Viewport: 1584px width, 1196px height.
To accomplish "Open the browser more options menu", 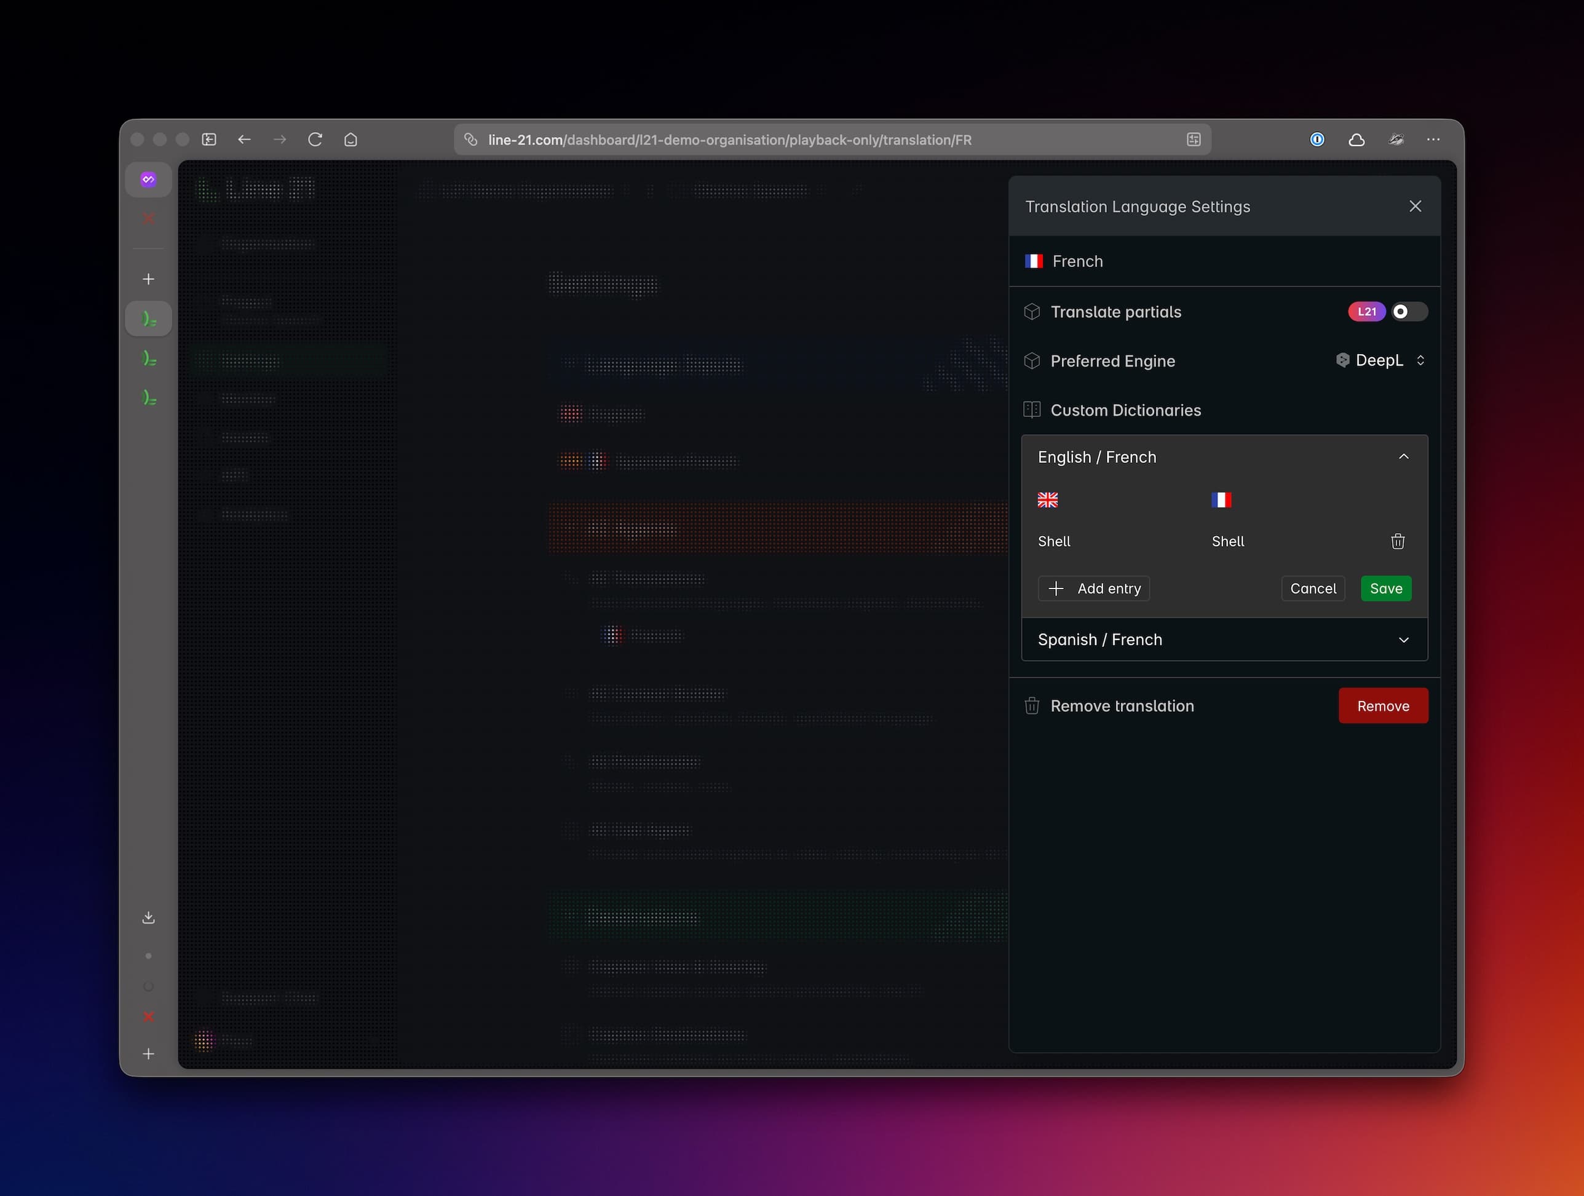I will tap(1433, 140).
